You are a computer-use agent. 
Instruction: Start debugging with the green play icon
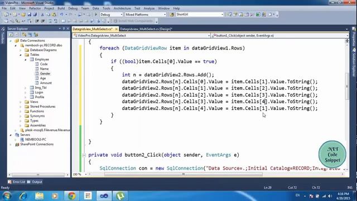point(96,15)
